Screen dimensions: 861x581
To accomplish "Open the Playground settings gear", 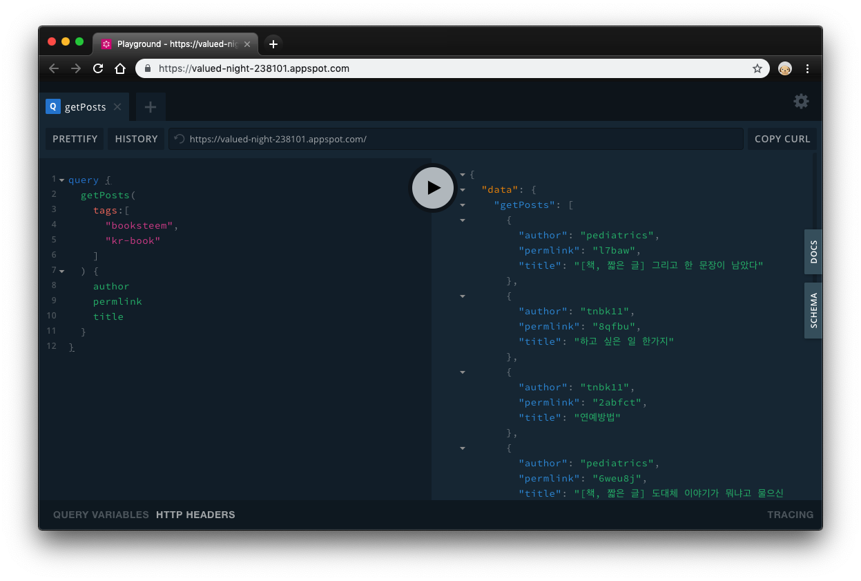I will 801,102.
